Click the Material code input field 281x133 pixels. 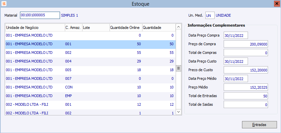pyautogui.click(x=39, y=15)
